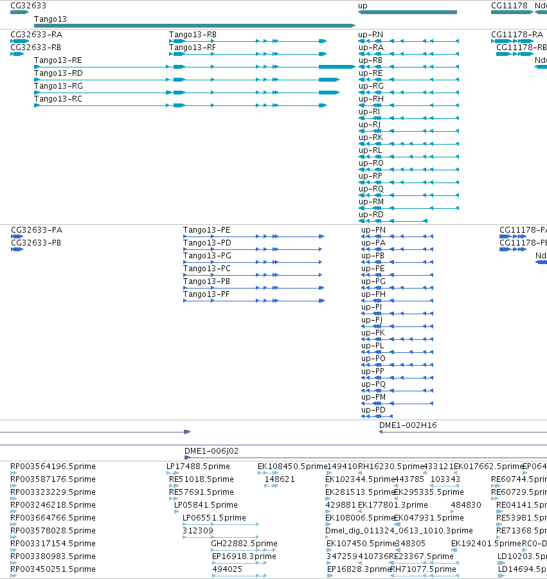Click EST label RP003564196.5prime

53,467
